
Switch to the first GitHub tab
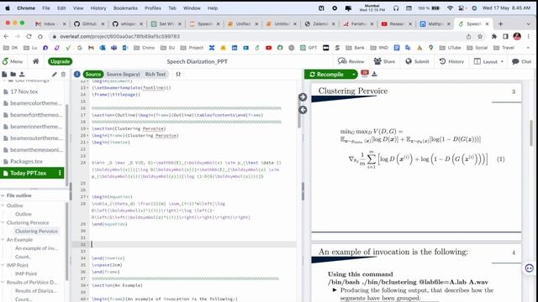pyautogui.click(x=88, y=23)
